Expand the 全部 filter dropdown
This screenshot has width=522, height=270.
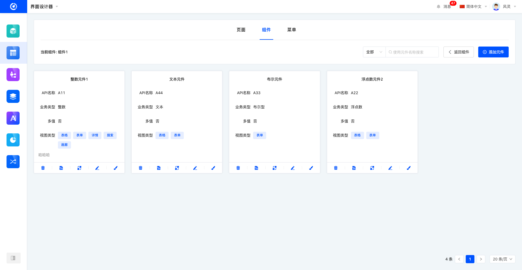pyautogui.click(x=374, y=52)
